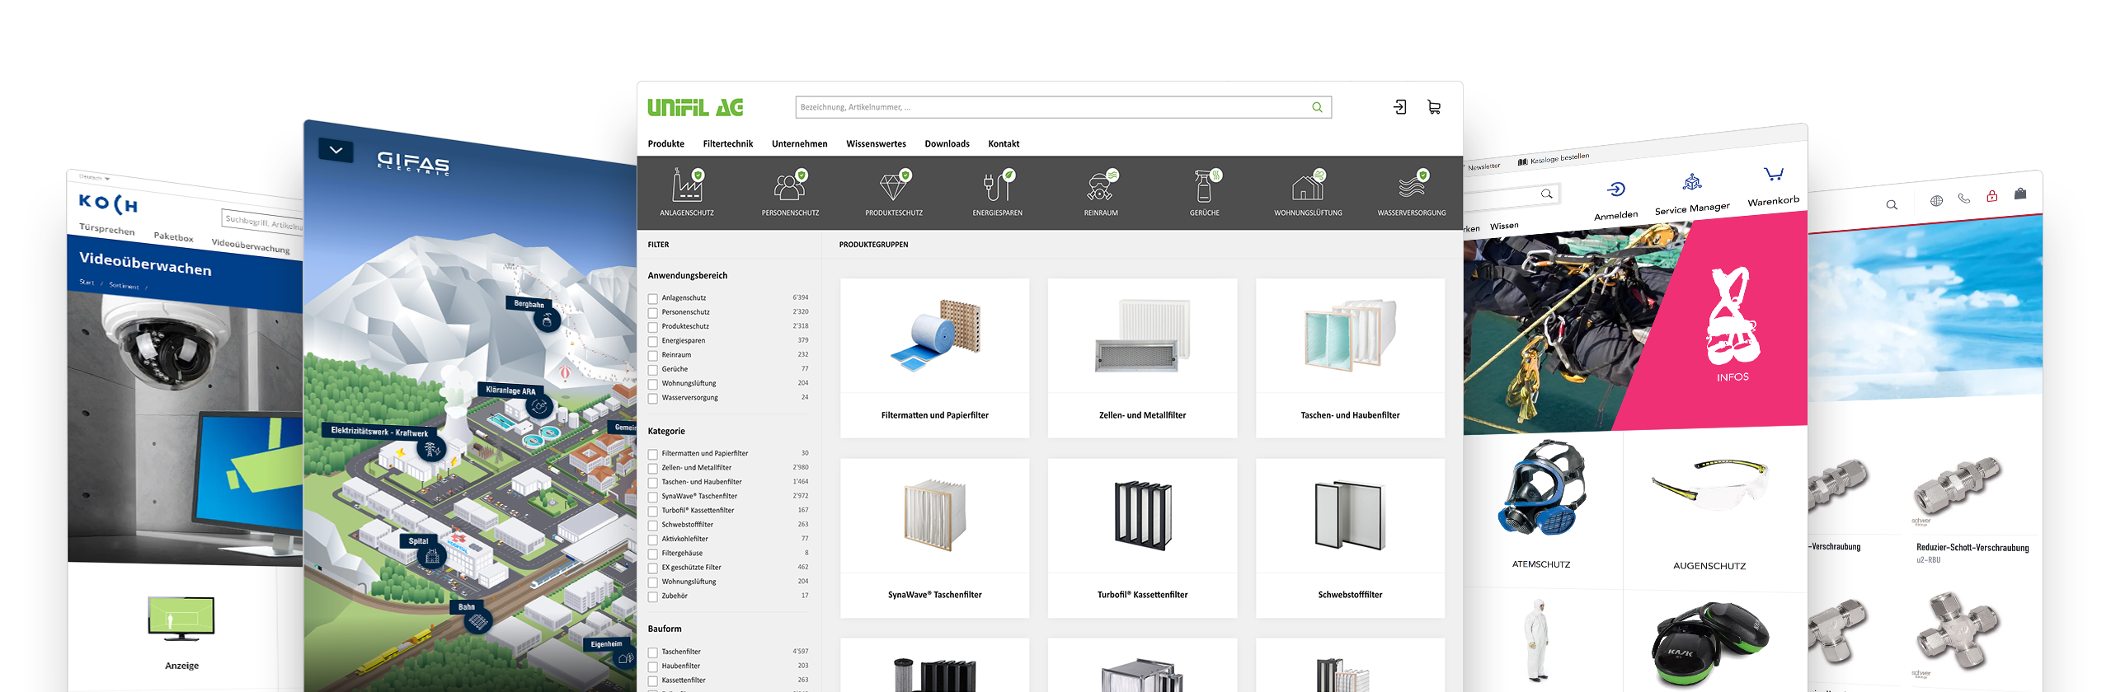Check the Reinraum filter checkbox
Image resolution: width=2111 pixels, height=692 pixels.
click(x=652, y=355)
